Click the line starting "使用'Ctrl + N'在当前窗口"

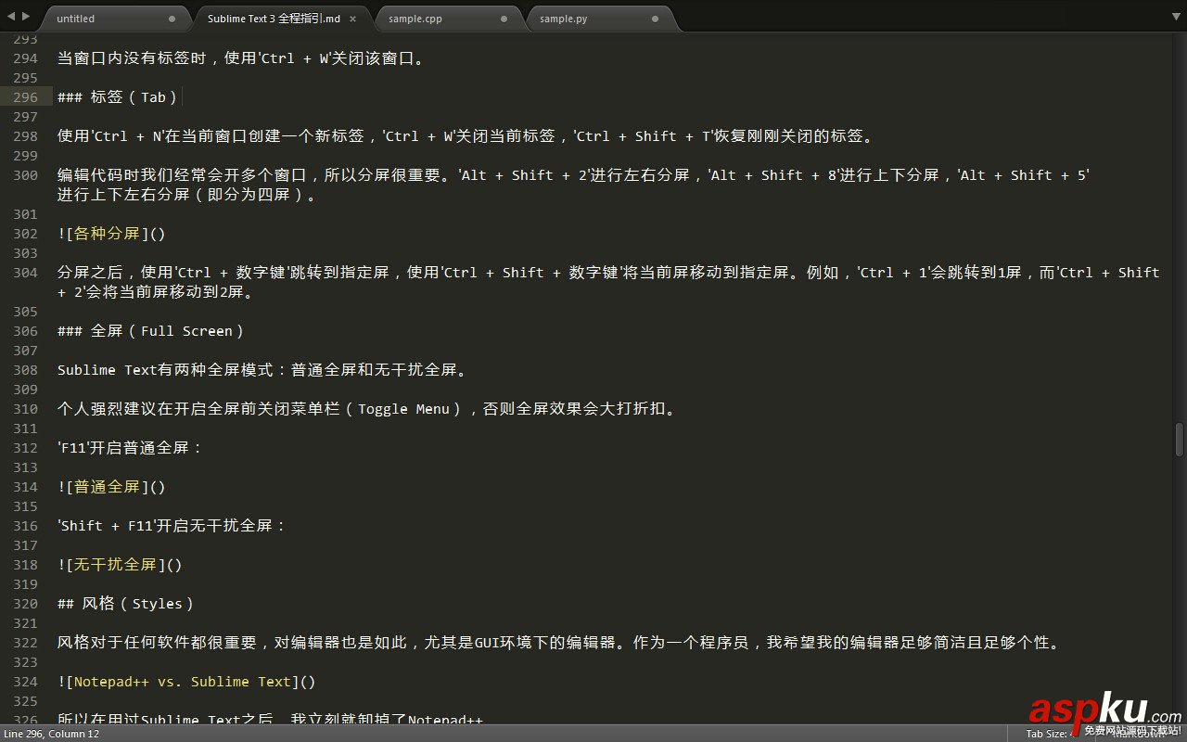[x=466, y=136]
